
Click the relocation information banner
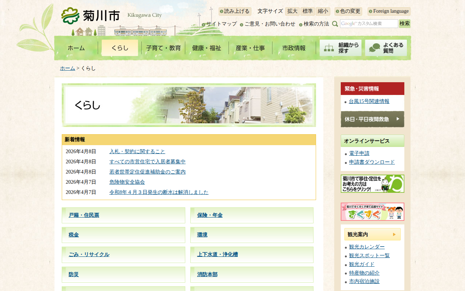372,184
